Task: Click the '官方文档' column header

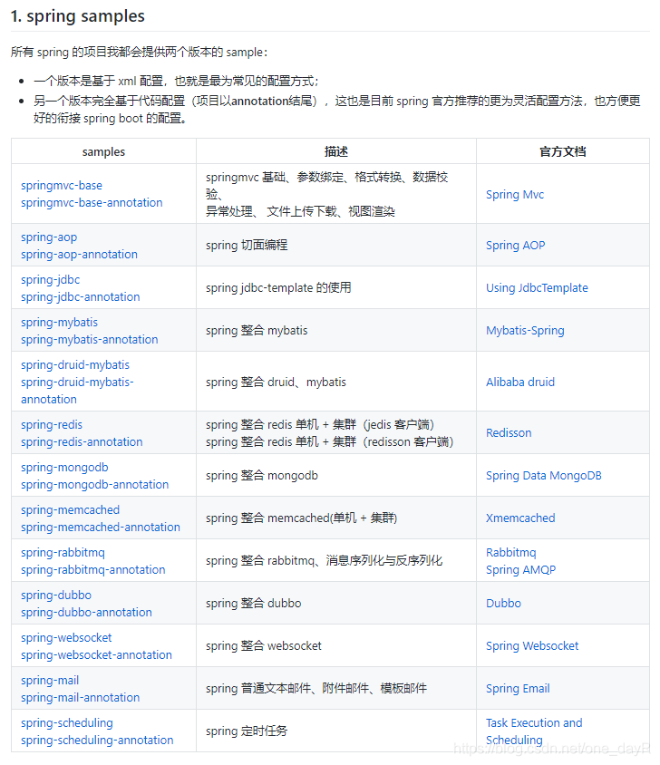Action: tap(563, 151)
